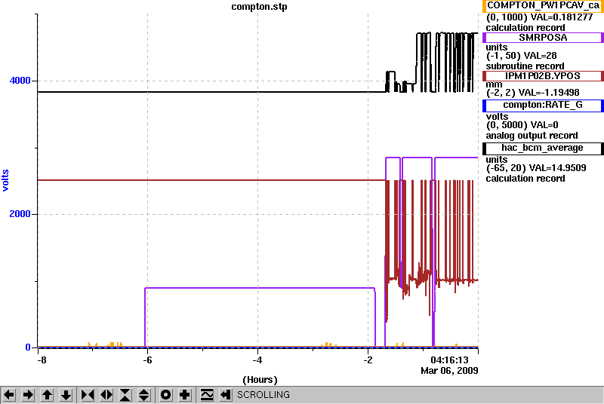Click the pan right arrow button
This screenshot has width=604, height=404.
tap(28, 395)
